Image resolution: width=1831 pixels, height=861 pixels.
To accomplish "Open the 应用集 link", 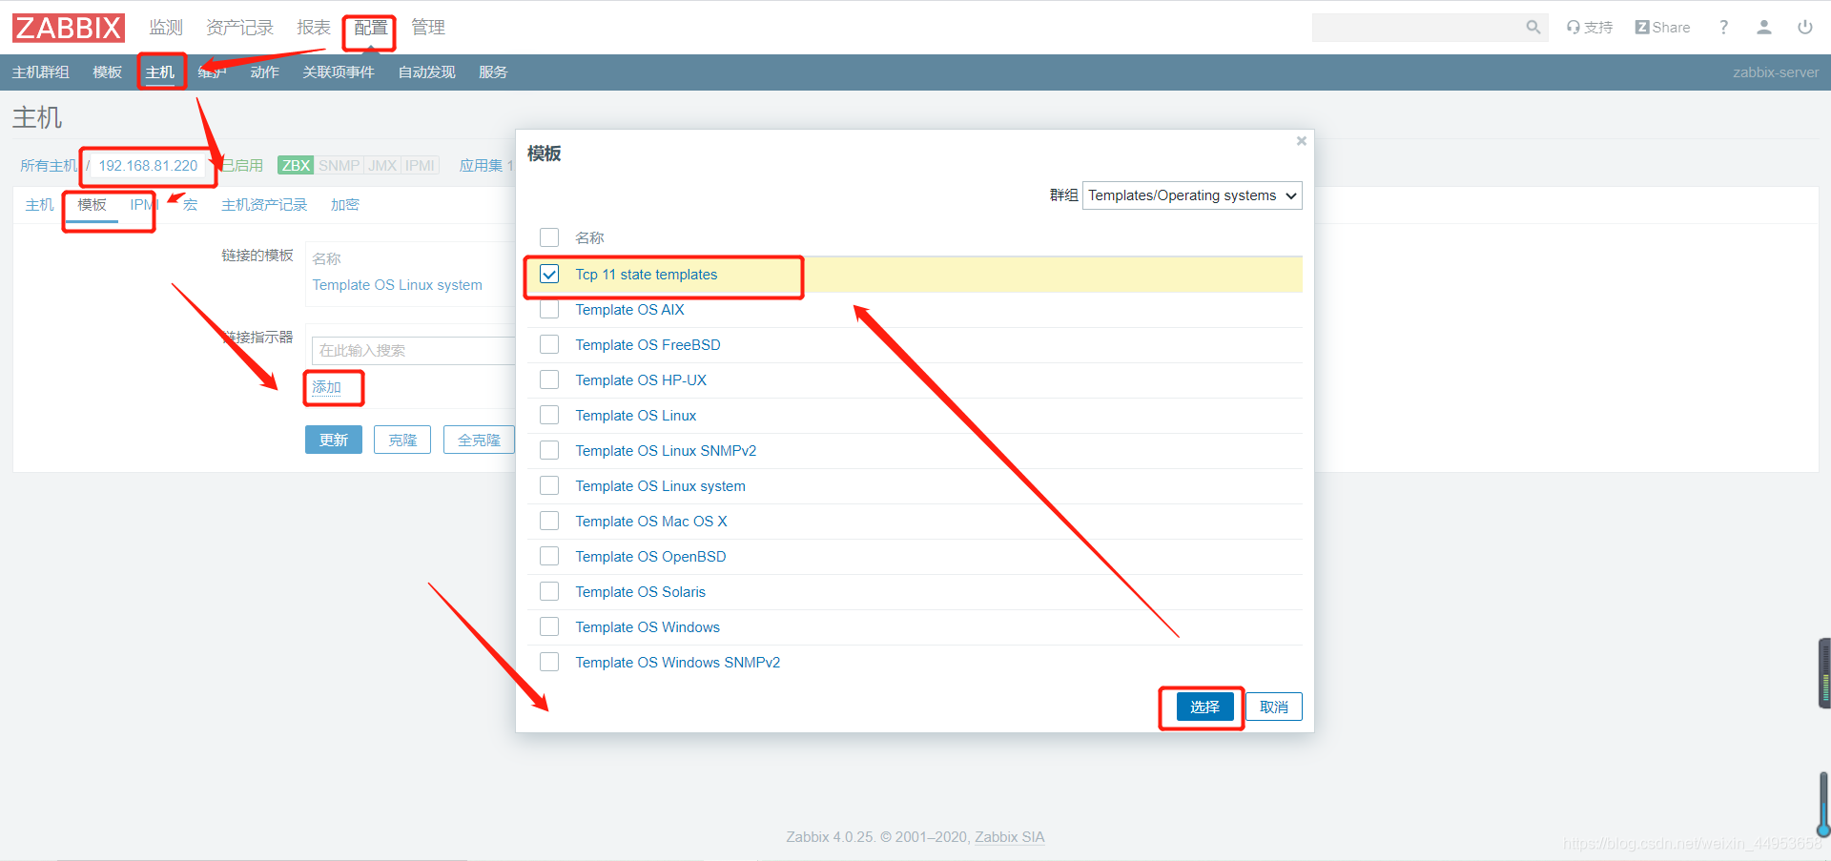I will click(x=482, y=166).
